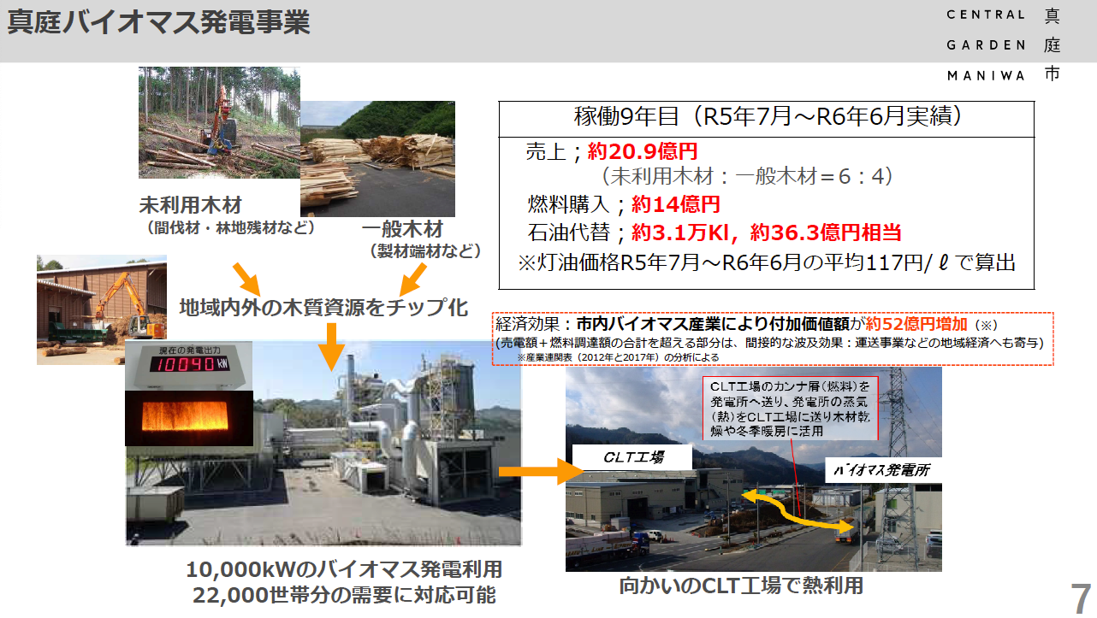Click the glowing furnace fire image
The width and height of the screenshot is (1097, 618).
(x=189, y=419)
